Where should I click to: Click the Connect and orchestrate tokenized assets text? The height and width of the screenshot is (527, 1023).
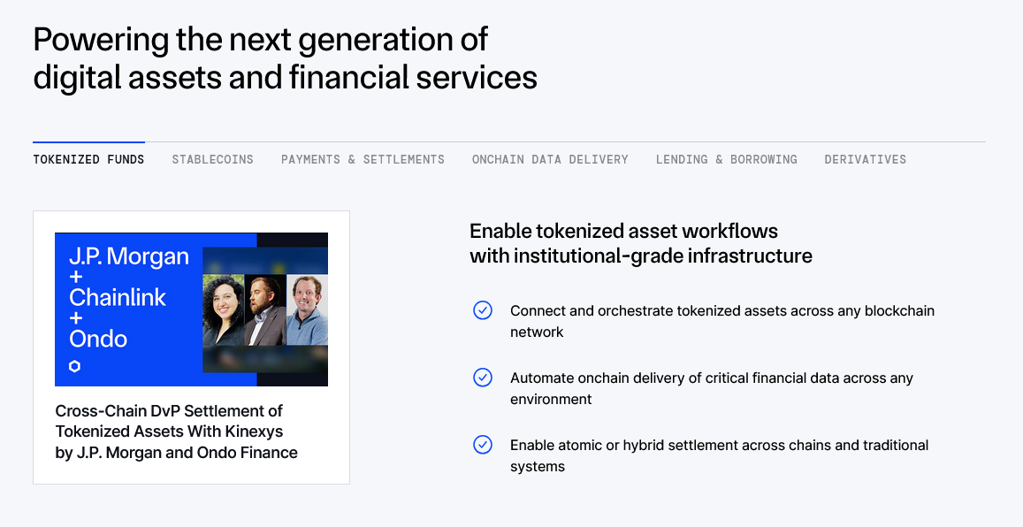722,321
